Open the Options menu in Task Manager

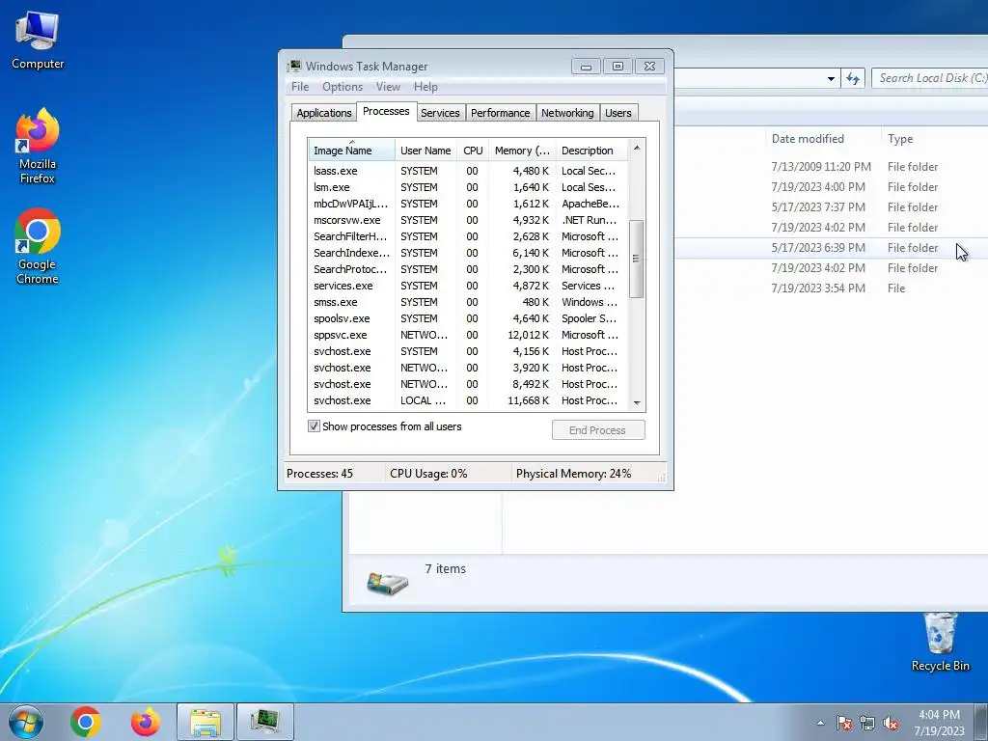tap(343, 87)
